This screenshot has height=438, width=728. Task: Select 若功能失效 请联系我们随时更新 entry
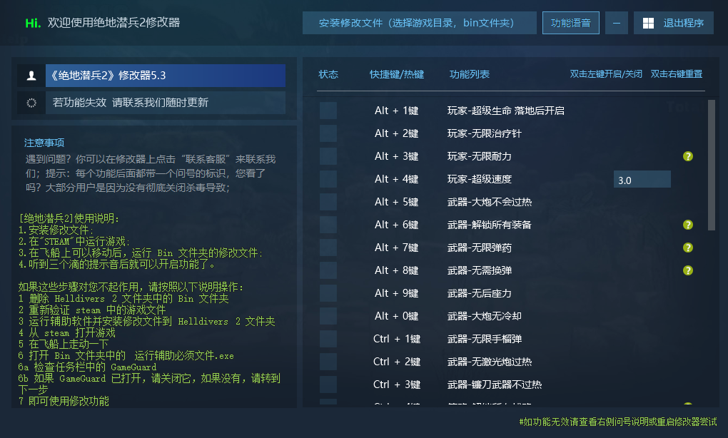(x=166, y=103)
